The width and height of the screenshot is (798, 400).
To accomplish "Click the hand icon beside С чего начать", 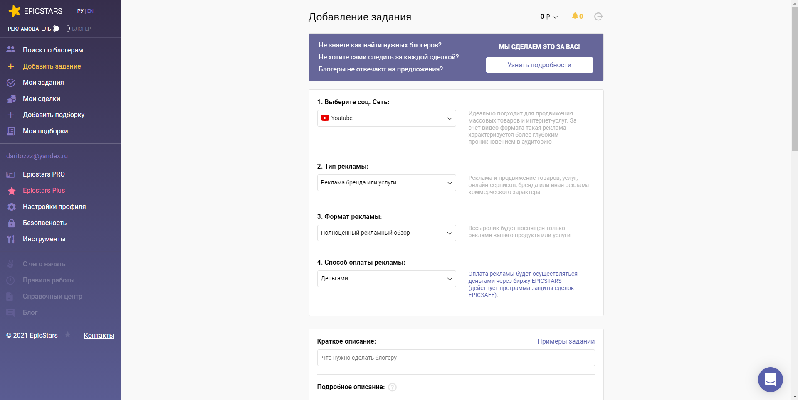I will (x=11, y=264).
